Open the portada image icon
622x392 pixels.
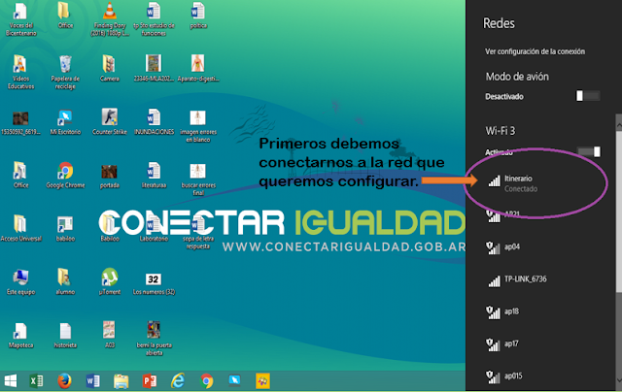pos(110,177)
